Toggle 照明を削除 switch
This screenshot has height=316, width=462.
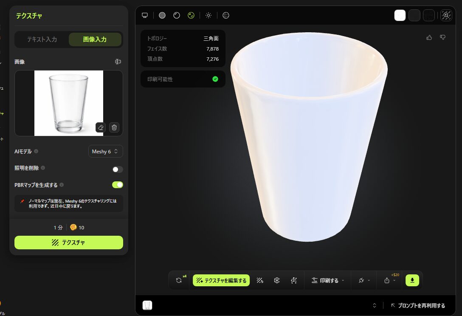pyautogui.click(x=117, y=169)
